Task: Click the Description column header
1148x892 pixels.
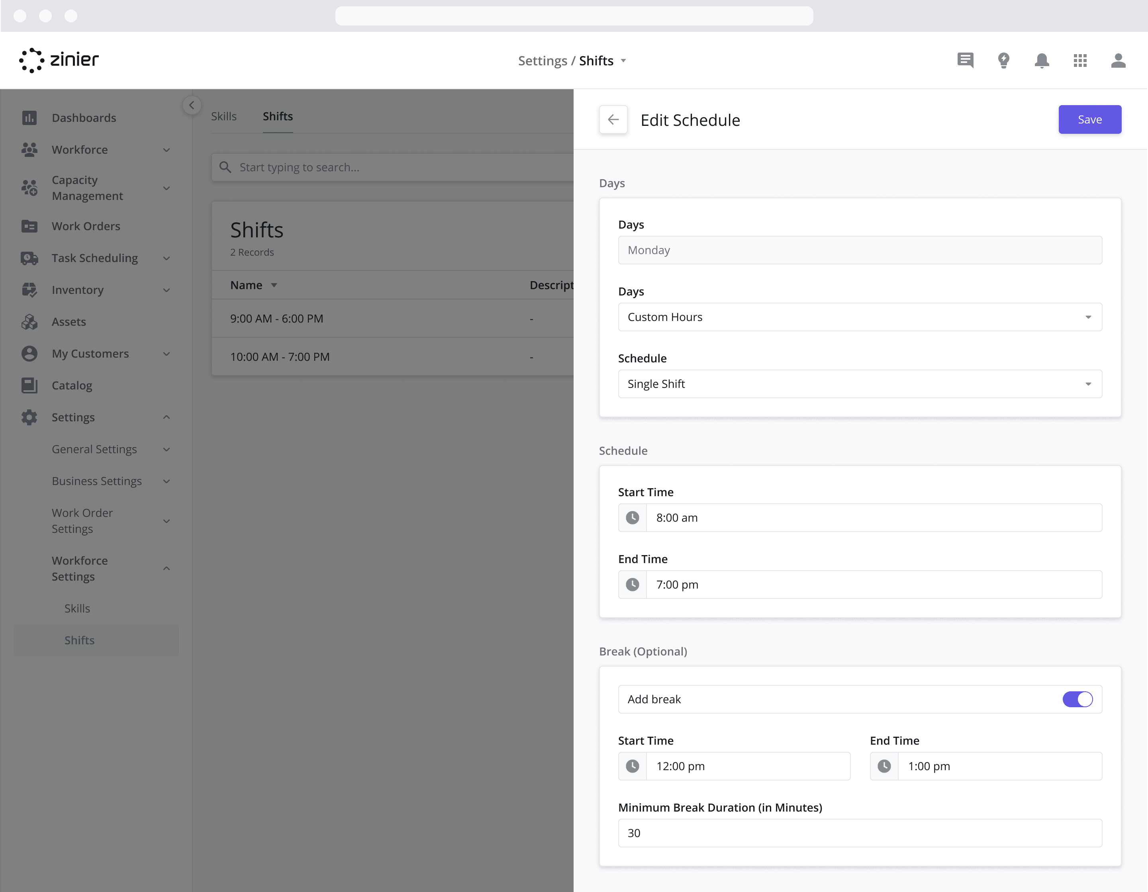Action: tap(551, 285)
